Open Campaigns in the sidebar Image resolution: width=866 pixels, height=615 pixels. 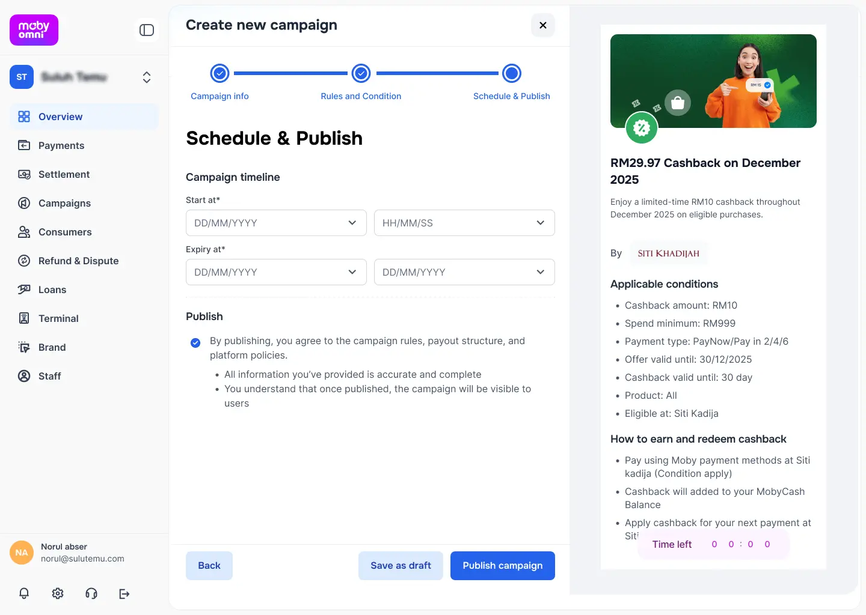[64, 203]
